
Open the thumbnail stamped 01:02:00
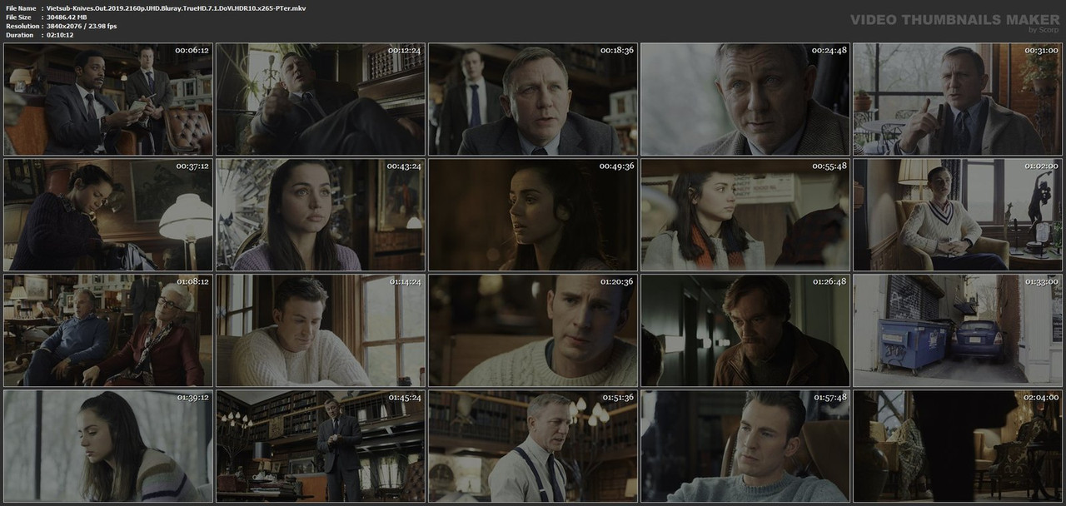point(958,215)
